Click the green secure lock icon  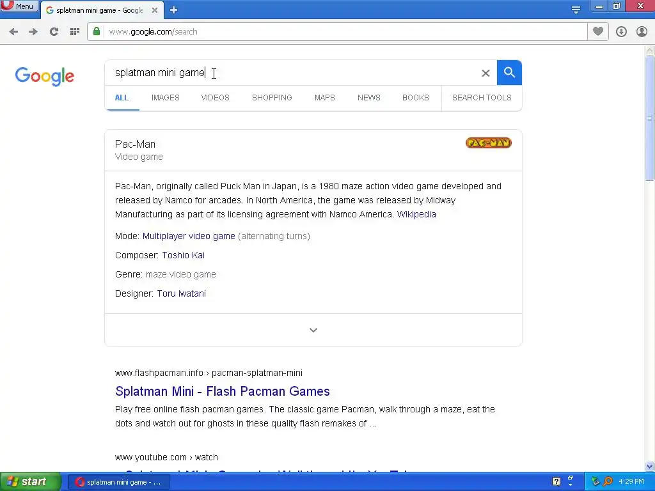[97, 31]
